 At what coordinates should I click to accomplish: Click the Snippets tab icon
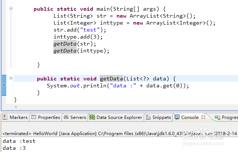pyautogui.click(x=148, y=117)
